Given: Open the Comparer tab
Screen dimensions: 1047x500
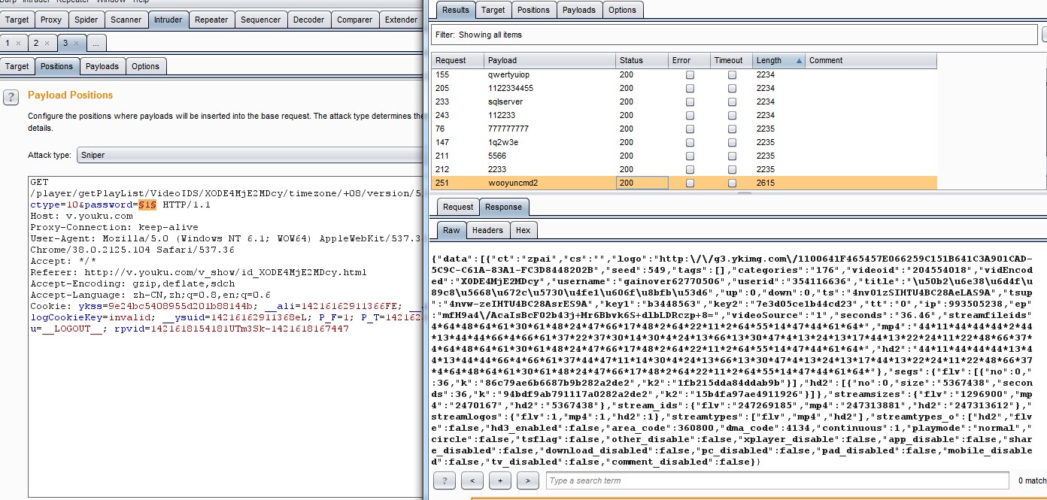Looking at the screenshot, I should coord(354,20).
